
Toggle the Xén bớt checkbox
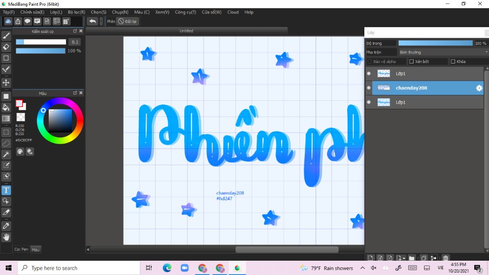click(411, 62)
